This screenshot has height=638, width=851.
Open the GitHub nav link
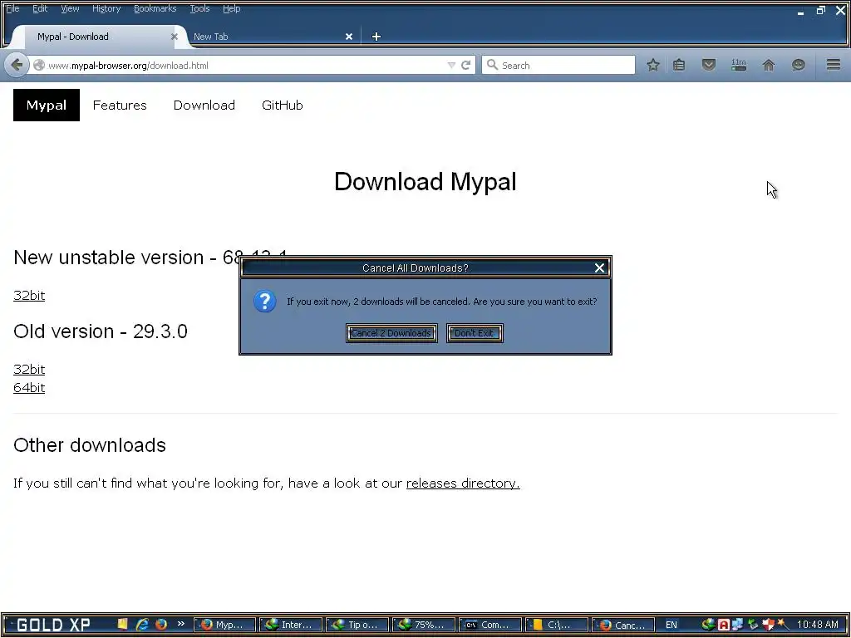283,105
